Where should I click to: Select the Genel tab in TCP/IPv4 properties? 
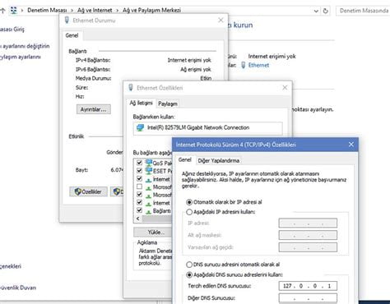(185, 160)
